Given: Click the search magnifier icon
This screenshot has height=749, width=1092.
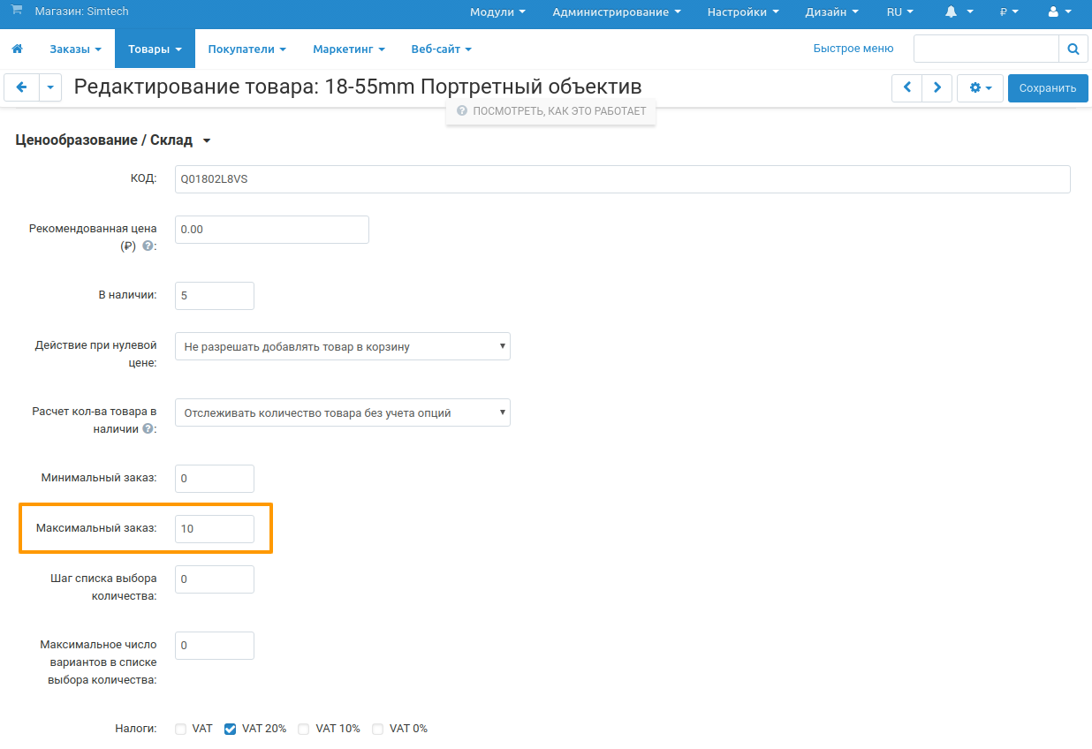Looking at the screenshot, I should pos(1073,49).
